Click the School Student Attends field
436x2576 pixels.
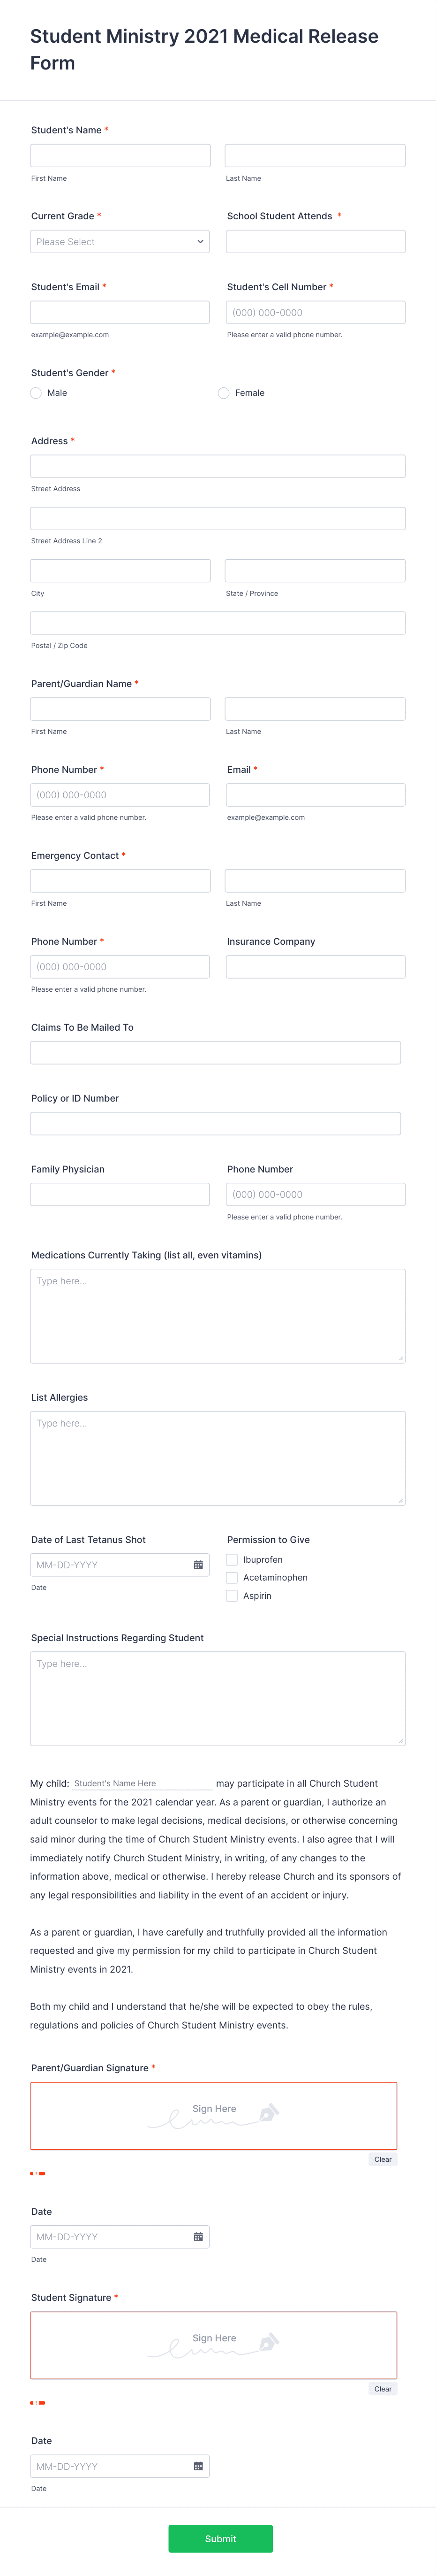click(315, 242)
